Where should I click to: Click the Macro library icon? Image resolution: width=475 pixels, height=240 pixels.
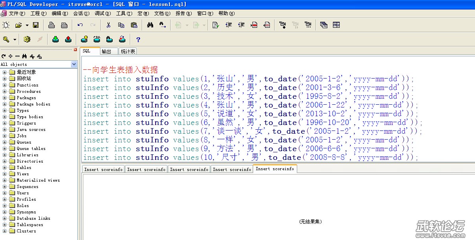pos(308,25)
